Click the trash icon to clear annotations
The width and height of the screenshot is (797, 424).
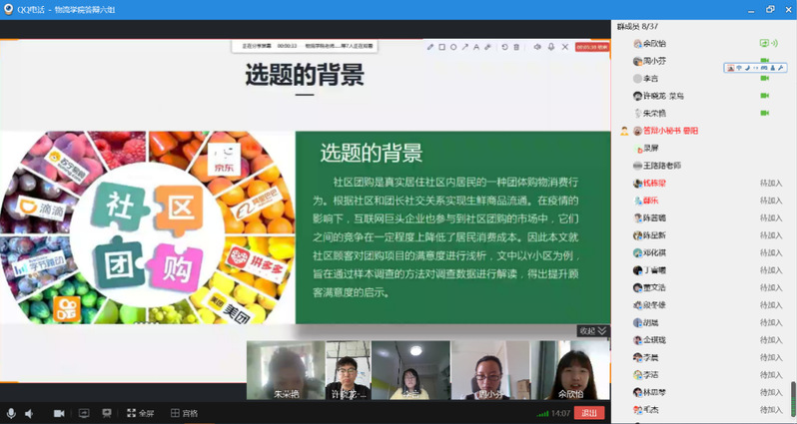coord(516,47)
